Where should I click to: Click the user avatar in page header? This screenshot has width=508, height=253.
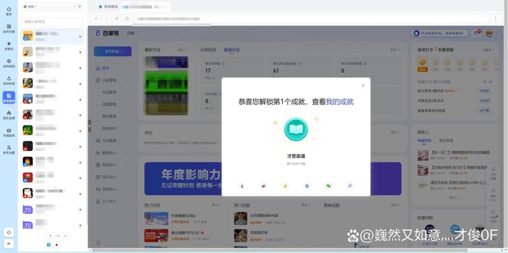coord(489,33)
